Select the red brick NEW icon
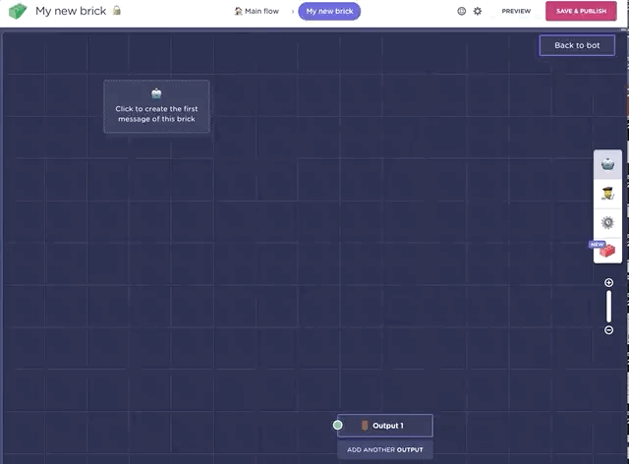 click(x=607, y=250)
